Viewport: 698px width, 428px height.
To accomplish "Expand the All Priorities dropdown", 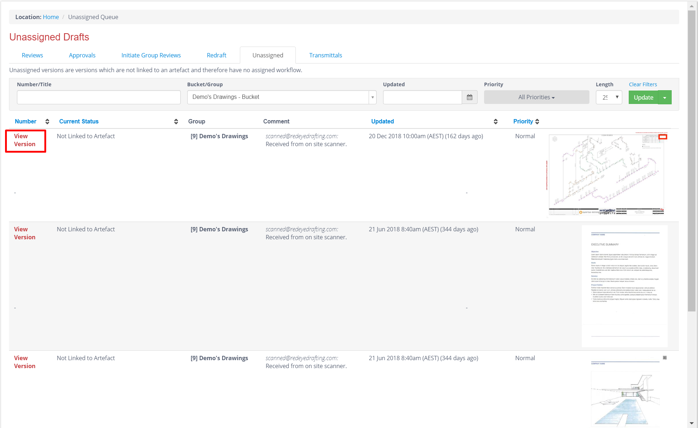I will pyautogui.click(x=536, y=97).
